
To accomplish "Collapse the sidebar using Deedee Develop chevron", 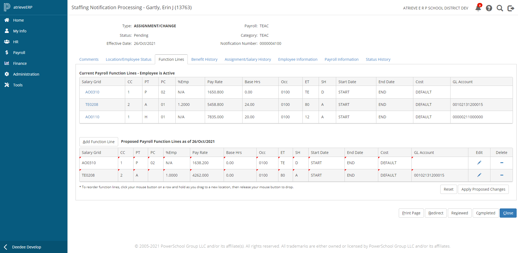I will point(6,247).
